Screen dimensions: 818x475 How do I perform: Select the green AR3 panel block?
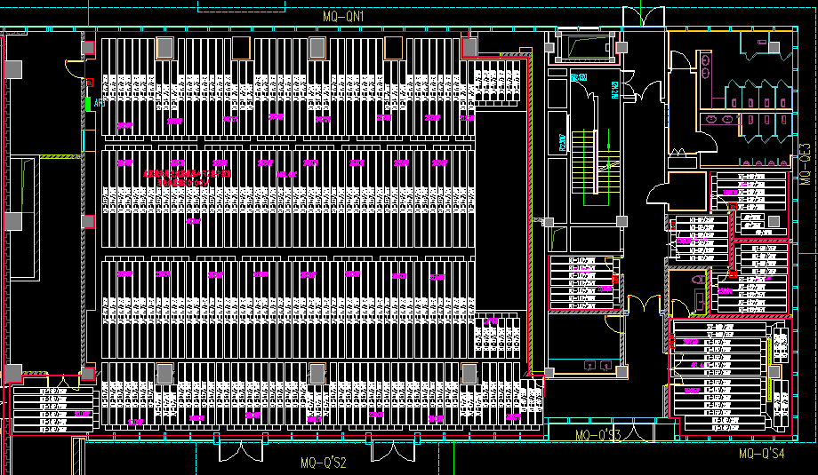coord(87,104)
